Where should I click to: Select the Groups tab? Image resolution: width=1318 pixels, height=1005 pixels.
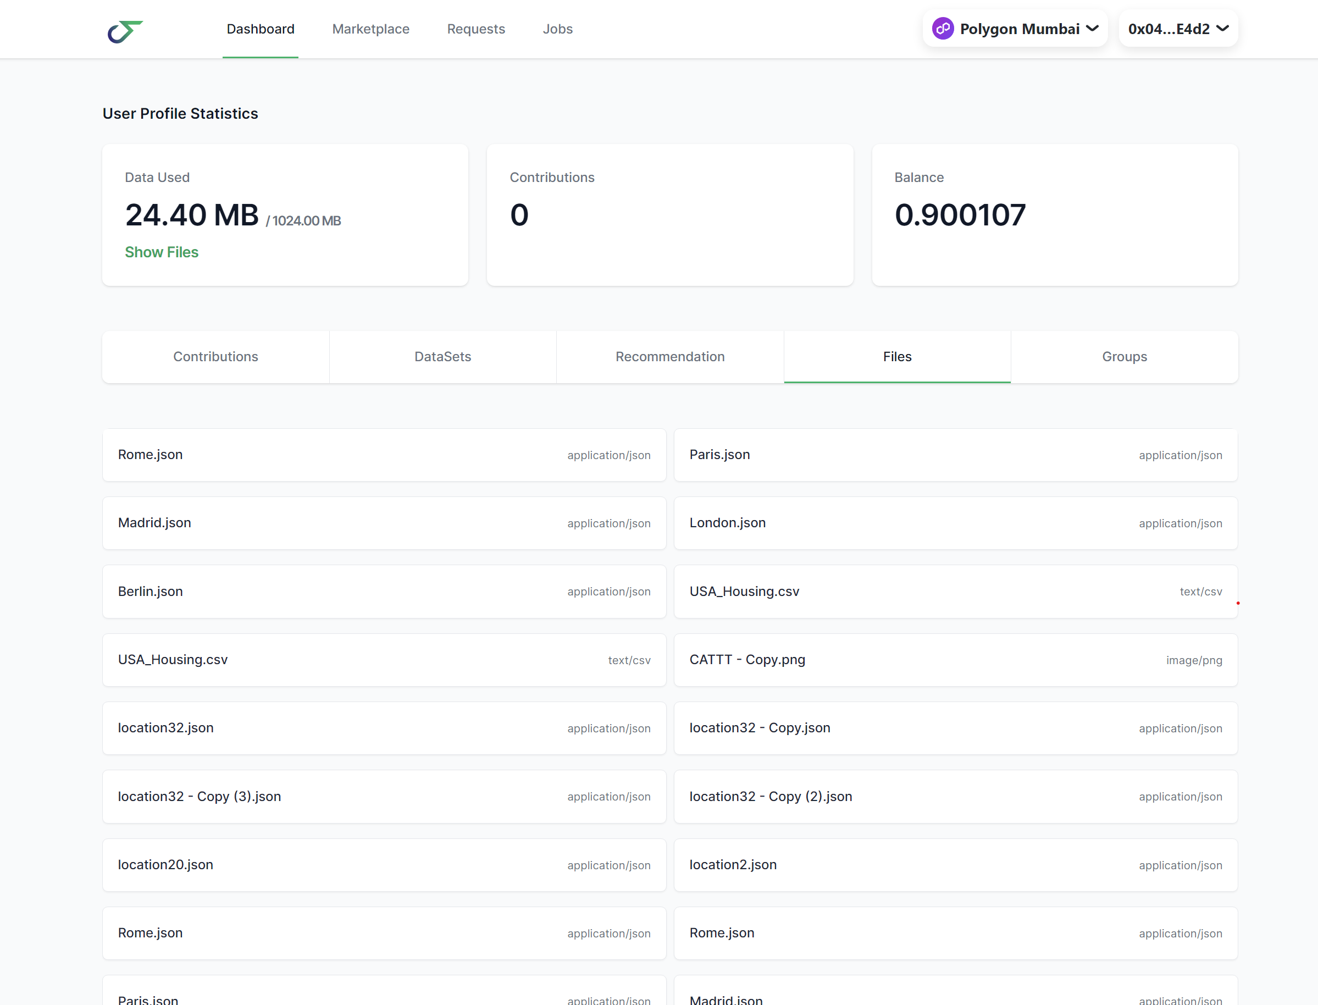coord(1124,357)
